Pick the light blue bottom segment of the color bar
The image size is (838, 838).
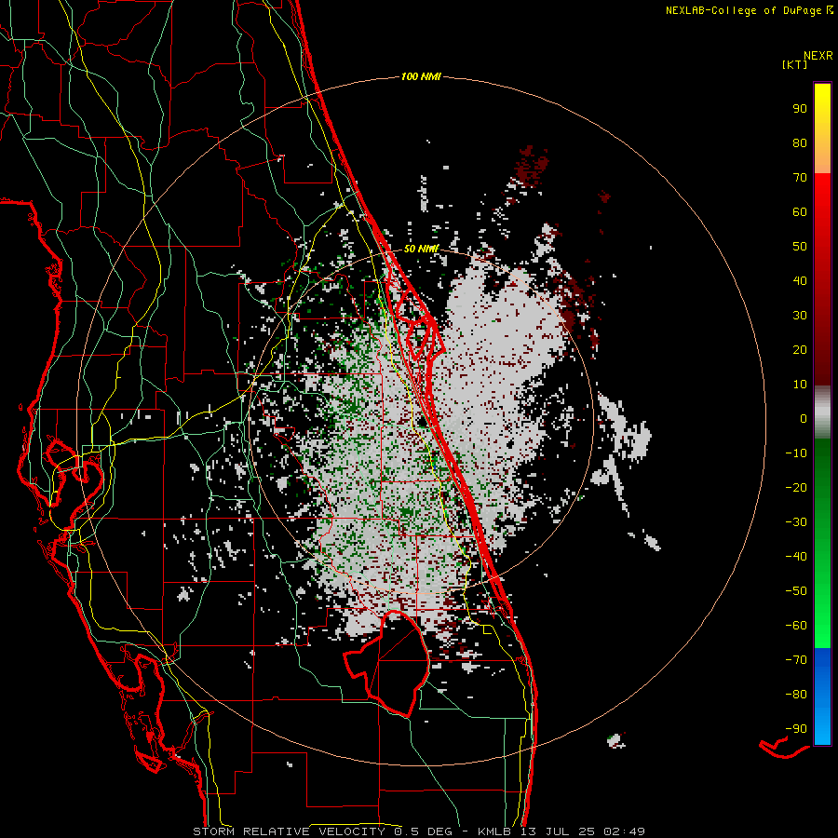click(x=822, y=724)
